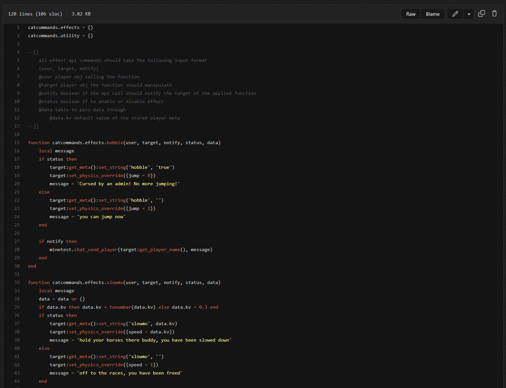506x388 pixels.
Task: Click line number 44
Action: coord(17,381)
